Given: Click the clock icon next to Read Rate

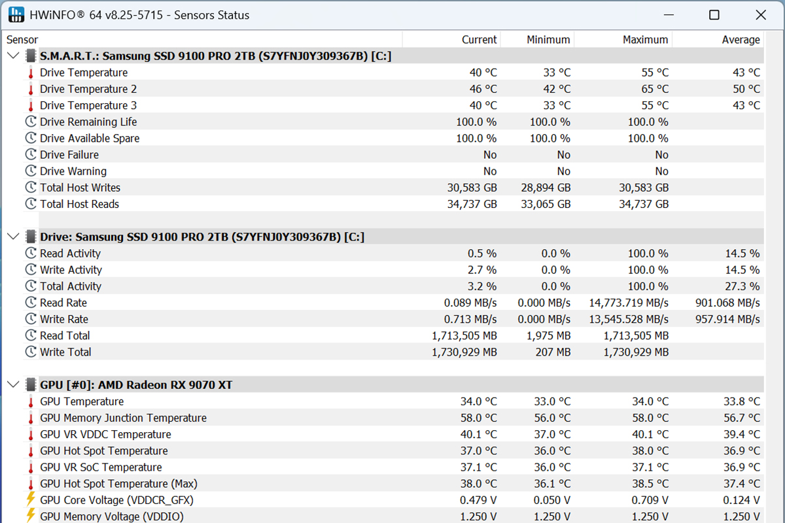Looking at the screenshot, I should 31,303.
